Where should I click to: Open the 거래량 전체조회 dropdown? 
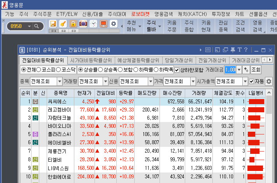[106, 81]
